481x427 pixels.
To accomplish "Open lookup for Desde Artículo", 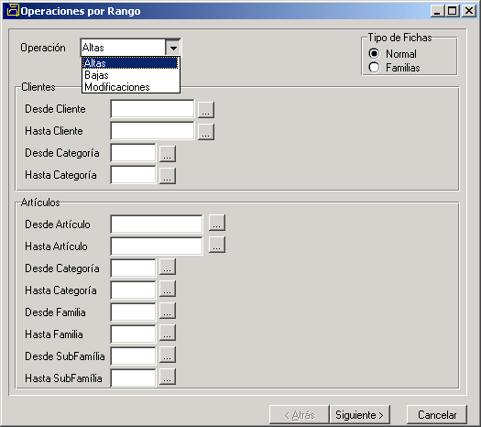I will [x=217, y=223].
